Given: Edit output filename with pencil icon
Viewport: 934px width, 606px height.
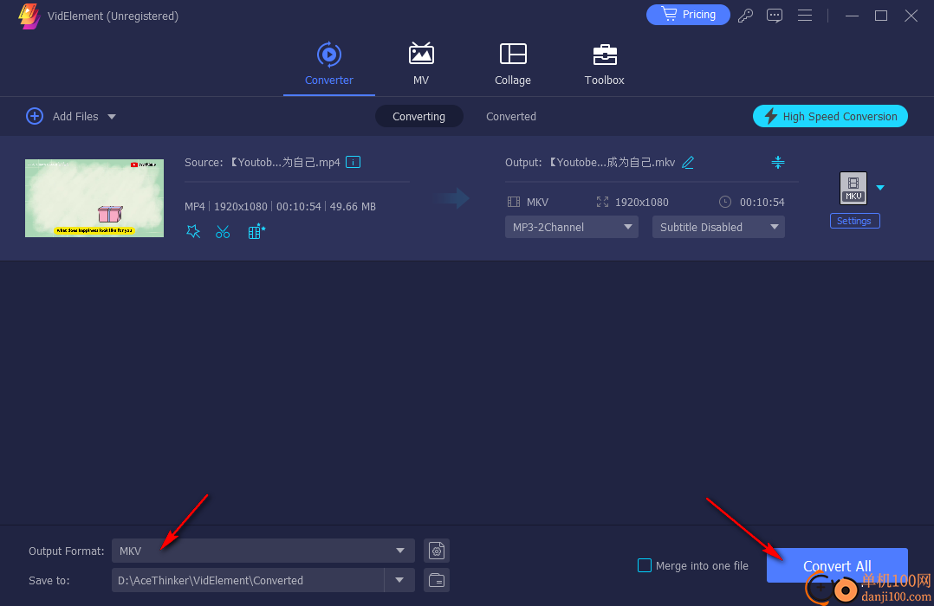Looking at the screenshot, I should pos(688,162).
